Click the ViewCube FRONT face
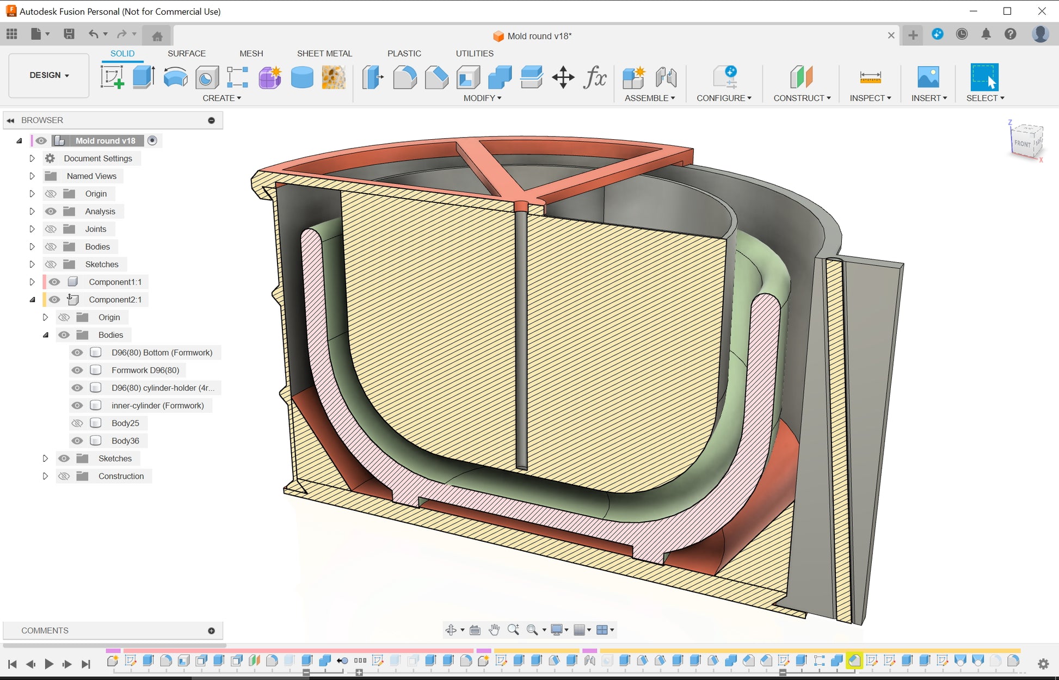 pos(1023,144)
